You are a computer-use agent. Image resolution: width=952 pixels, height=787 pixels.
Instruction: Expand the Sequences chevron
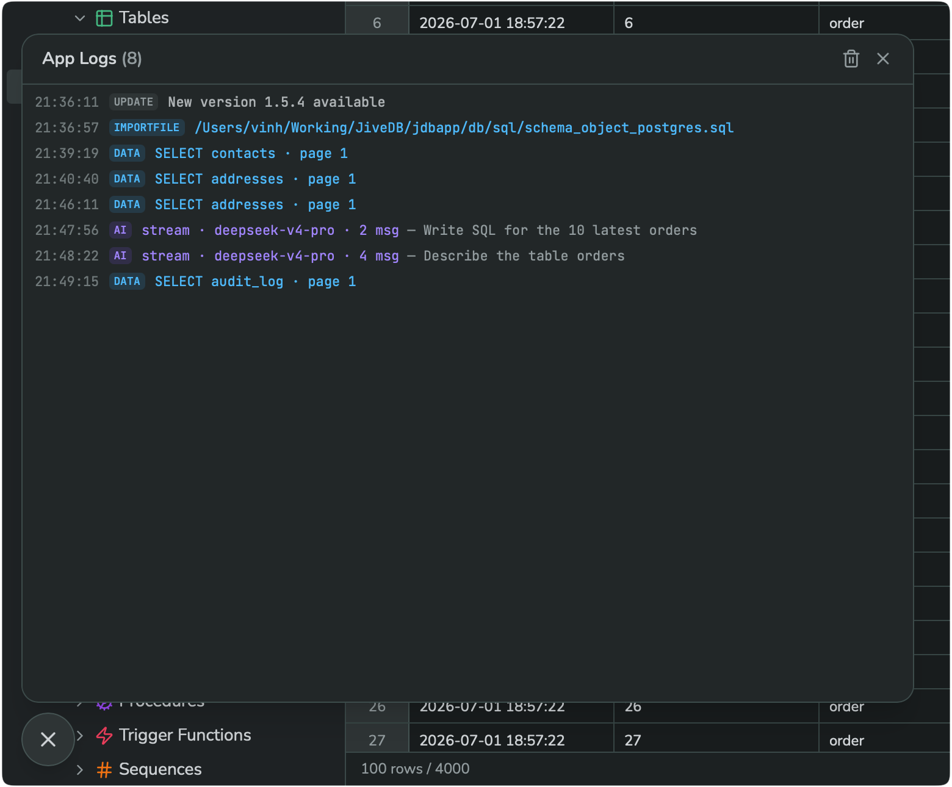[80, 769]
